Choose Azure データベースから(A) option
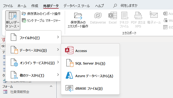The image size is (173, 98). 90,76
